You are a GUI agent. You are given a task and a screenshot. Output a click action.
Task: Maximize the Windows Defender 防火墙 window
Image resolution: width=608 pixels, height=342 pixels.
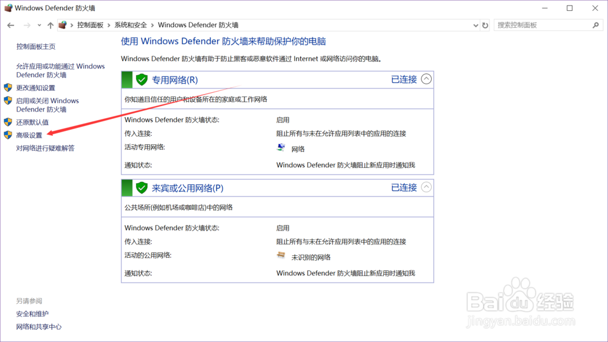(x=570, y=8)
